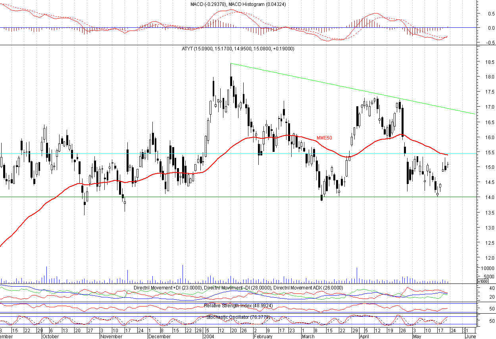Click the April month label
496x339 pixels.
365,336
